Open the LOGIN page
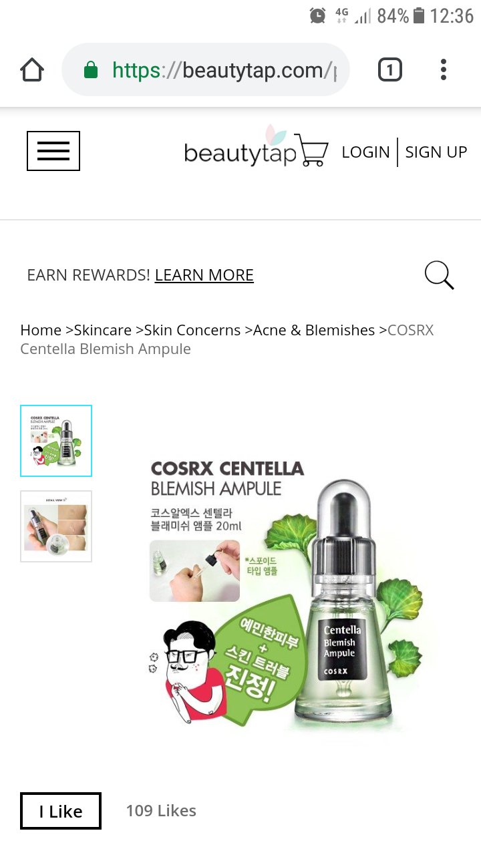The height and width of the screenshot is (855, 481). [x=365, y=152]
